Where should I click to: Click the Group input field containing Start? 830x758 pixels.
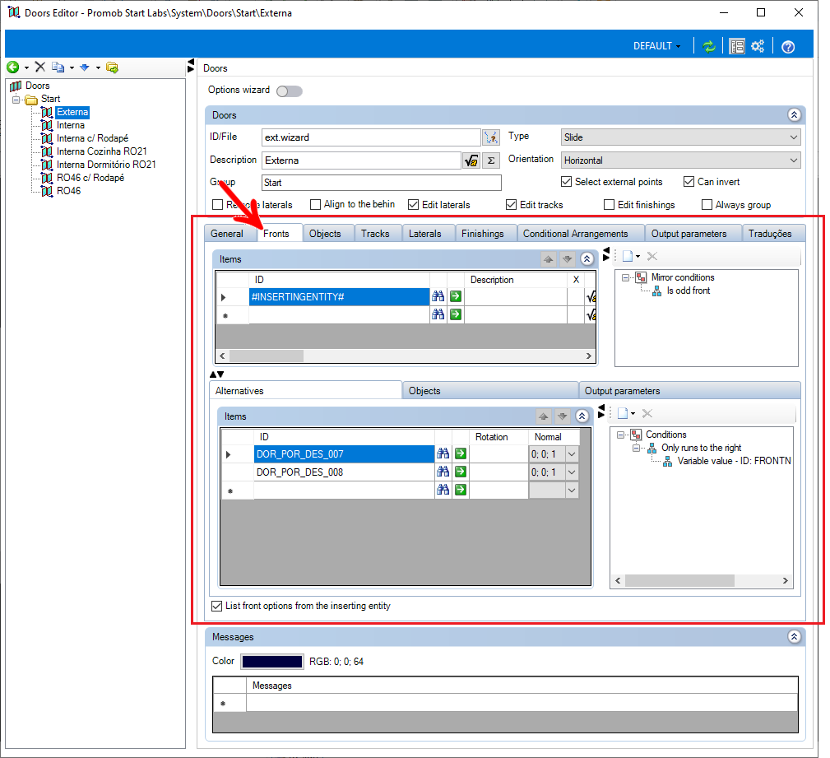pyautogui.click(x=381, y=182)
